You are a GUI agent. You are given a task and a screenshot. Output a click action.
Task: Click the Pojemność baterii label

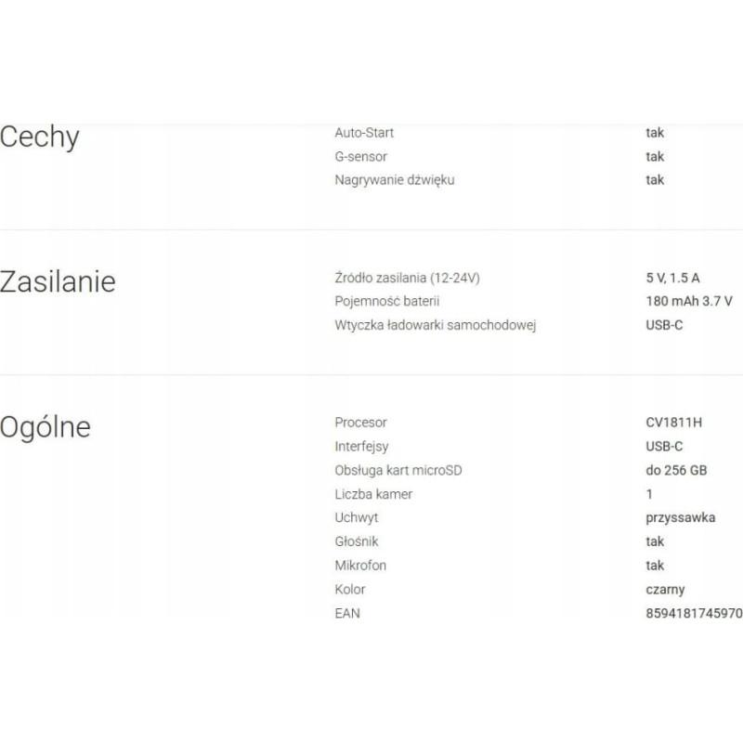click(386, 301)
